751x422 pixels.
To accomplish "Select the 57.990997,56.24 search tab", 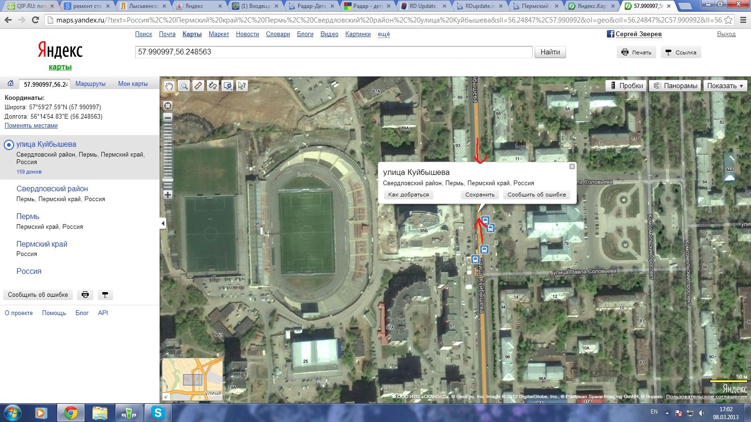I will (46, 84).
